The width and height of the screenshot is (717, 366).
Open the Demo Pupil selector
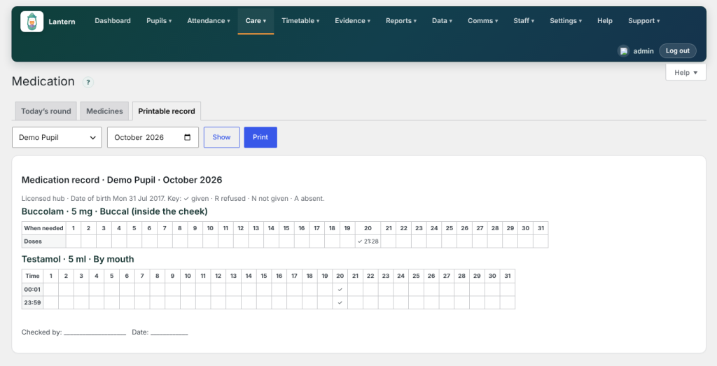coord(57,137)
